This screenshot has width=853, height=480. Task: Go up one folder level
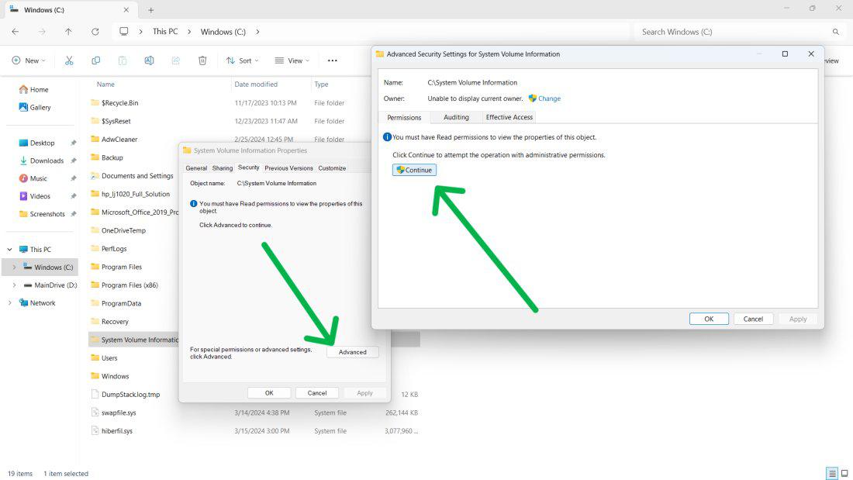68,32
